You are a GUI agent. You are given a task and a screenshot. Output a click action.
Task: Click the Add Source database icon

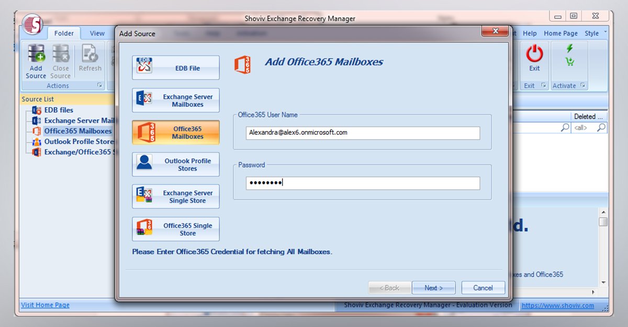36,54
